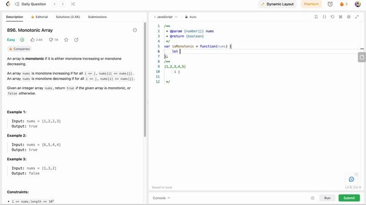Show the Companies tag
The image size is (366, 205).
tap(19, 49)
